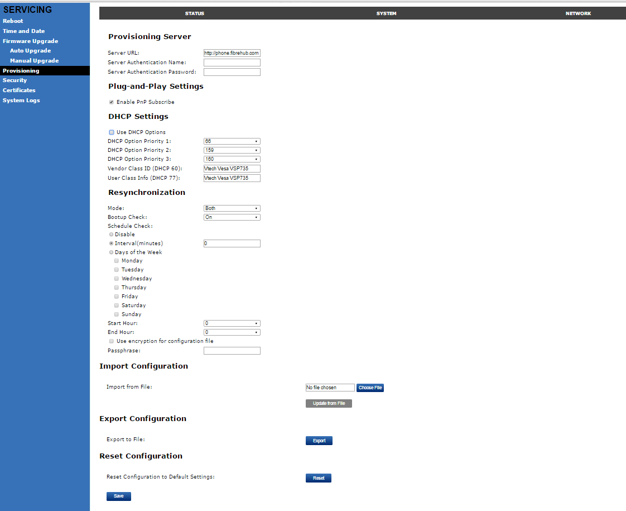626x511 pixels.
Task: Switch to the NETWORK tab
Action: [x=578, y=13]
